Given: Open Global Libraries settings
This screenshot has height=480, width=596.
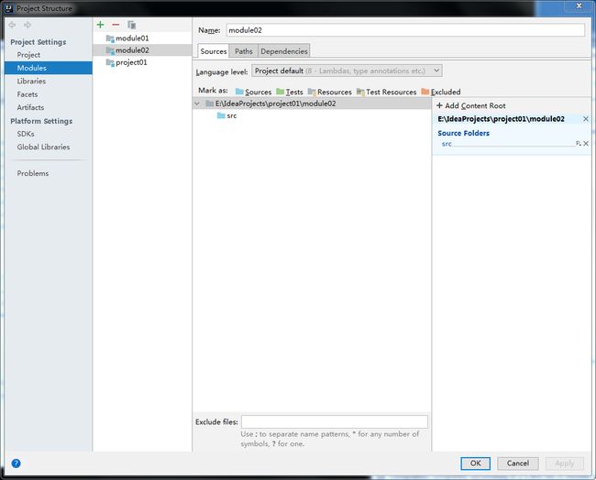Looking at the screenshot, I should [43, 147].
